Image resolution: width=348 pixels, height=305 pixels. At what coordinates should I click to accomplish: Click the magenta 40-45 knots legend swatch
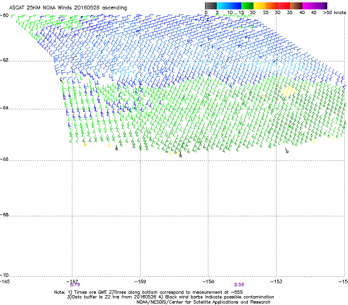click(x=308, y=6)
